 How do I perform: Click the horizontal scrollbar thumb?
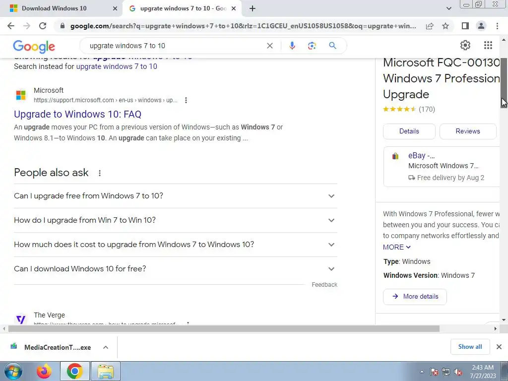pos(224,329)
